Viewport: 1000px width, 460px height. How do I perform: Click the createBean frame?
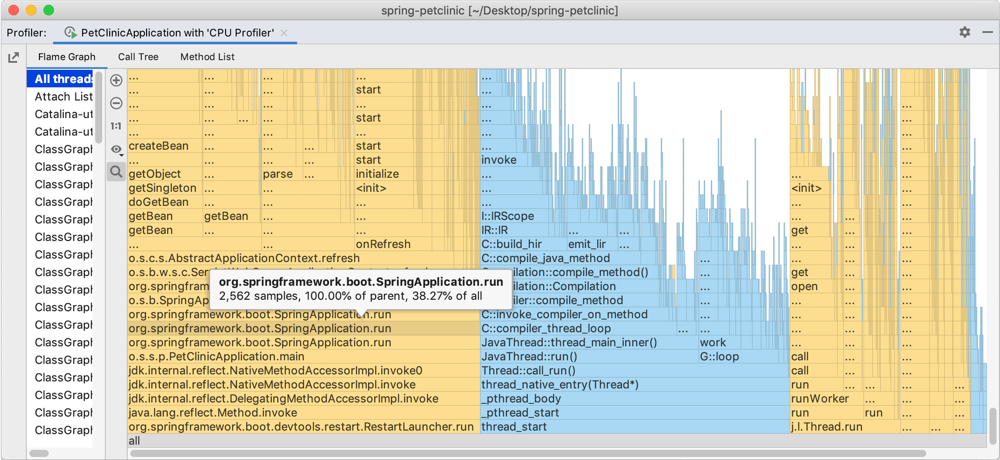[x=165, y=146]
